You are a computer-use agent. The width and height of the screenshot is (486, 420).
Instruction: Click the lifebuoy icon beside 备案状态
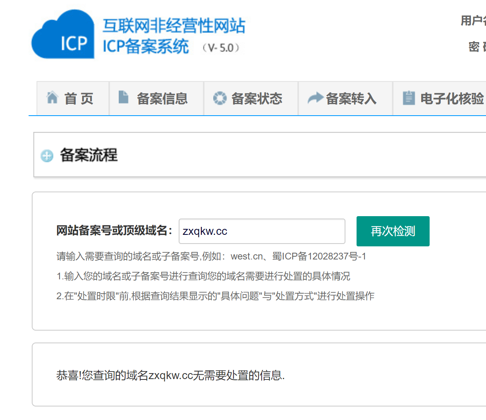click(220, 98)
